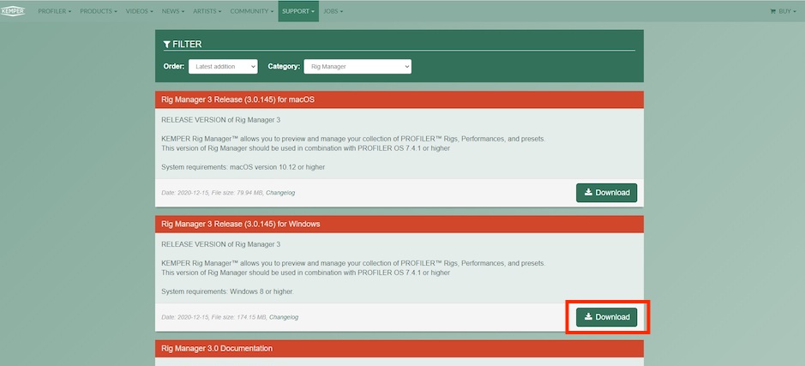Open the News navigation menu
The image size is (805, 366).
tap(173, 11)
